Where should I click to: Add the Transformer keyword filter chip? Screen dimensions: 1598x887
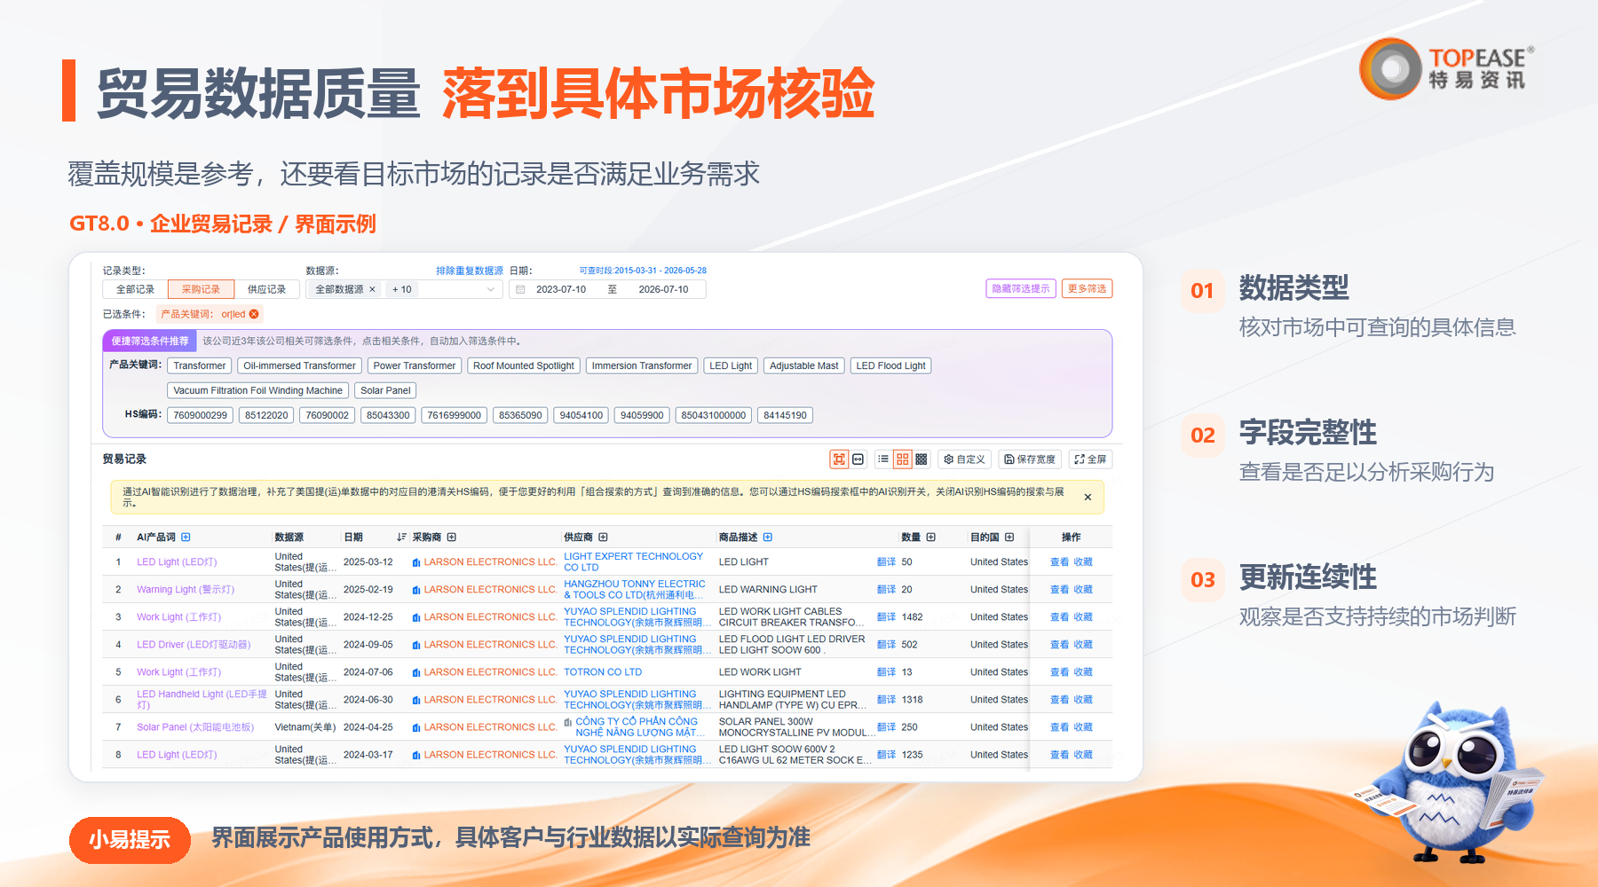pyautogui.click(x=200, y=365)
